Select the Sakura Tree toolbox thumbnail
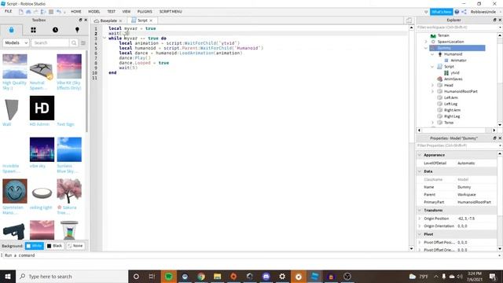Image resolution: width=503 pixels, height=283 pixels. tap(69, 191)
